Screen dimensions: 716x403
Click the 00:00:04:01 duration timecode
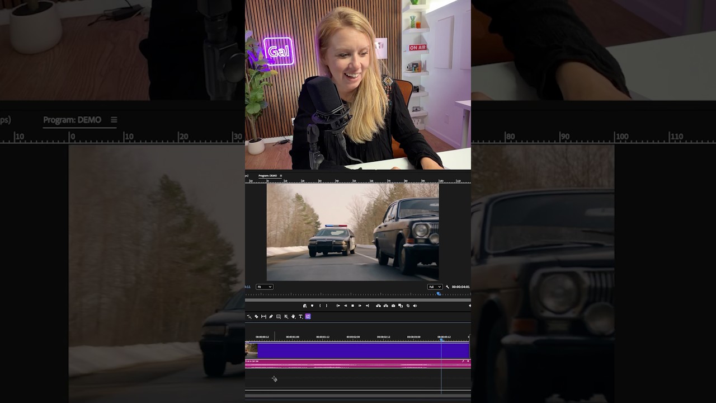460,287
